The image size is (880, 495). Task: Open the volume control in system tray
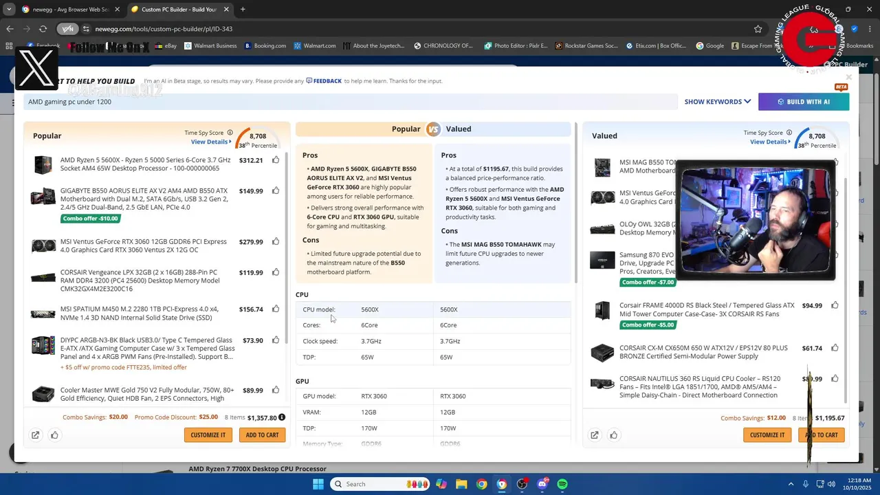831,484
